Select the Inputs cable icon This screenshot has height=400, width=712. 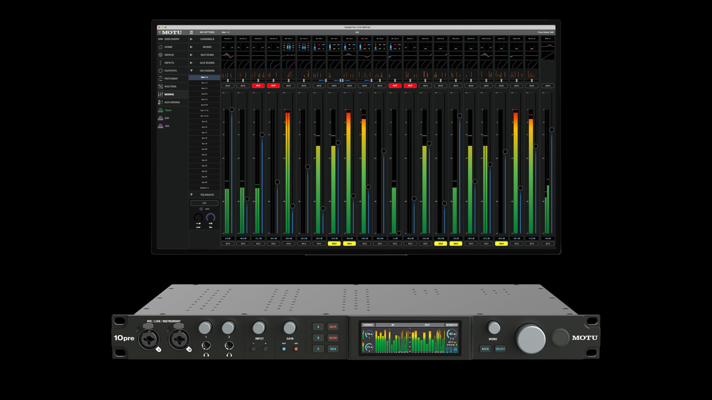[161, 63]
